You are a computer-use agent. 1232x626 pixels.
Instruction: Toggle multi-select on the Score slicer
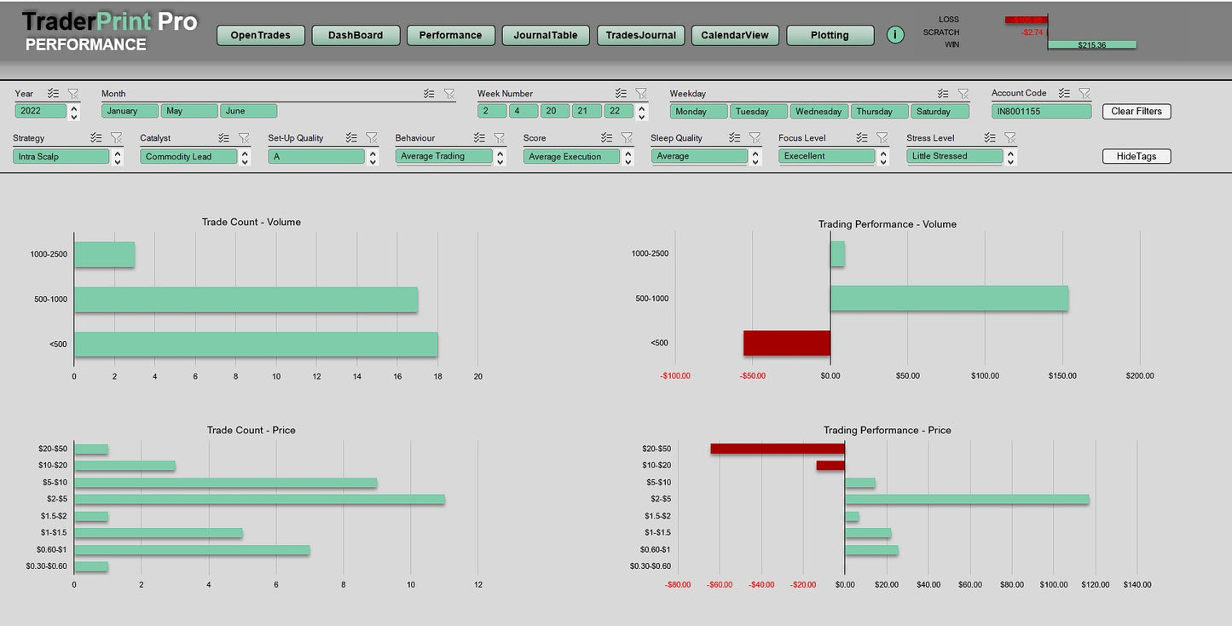607,137
